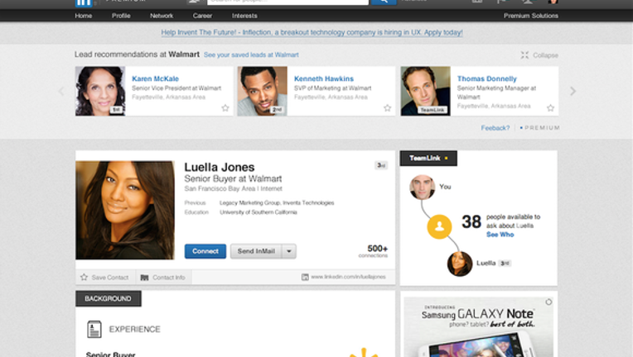
Task: Click Kenneth Hawkins's photo thumbnail
Action: coord(263,91)
